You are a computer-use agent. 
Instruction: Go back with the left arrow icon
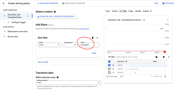click(3, 3)
